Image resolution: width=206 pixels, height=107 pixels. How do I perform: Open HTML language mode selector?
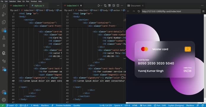pos(135,106)
